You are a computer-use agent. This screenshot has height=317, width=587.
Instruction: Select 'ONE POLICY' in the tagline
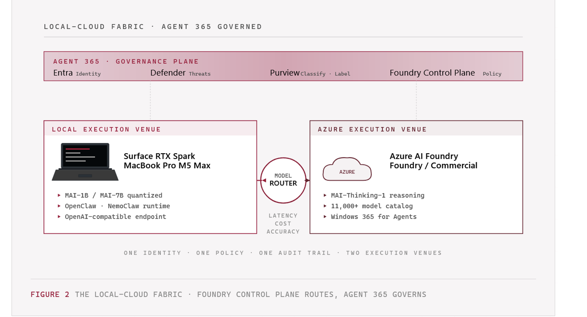coord(220,253)
